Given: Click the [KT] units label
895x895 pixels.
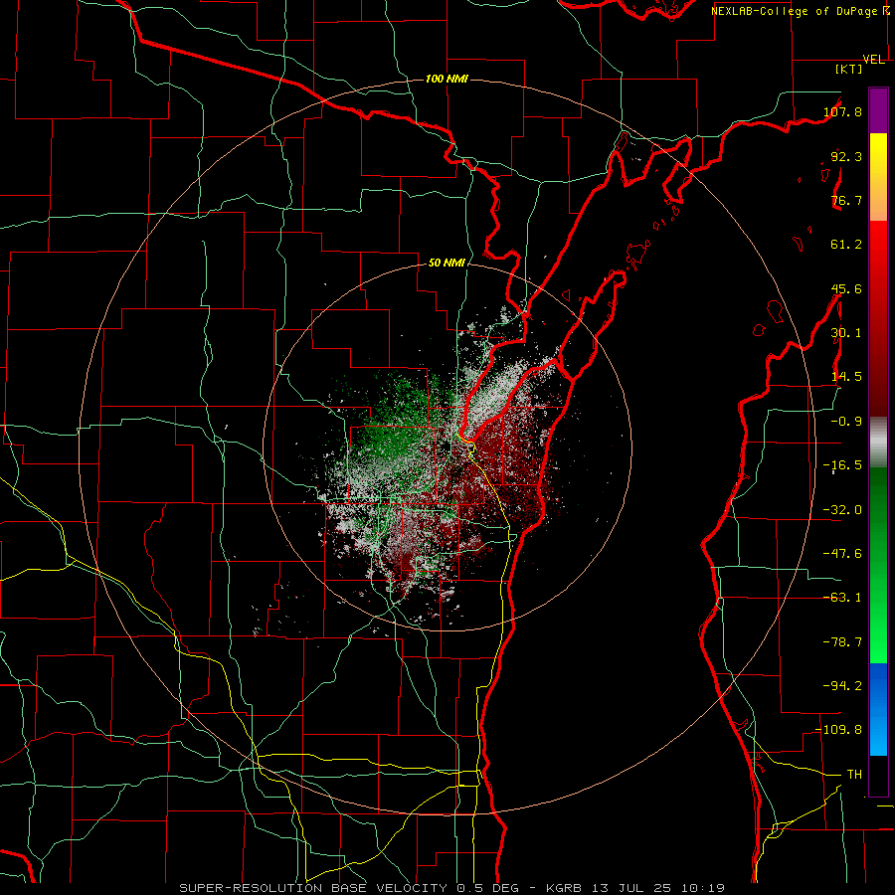Looking at the screenshot, I should pos(849,69).
